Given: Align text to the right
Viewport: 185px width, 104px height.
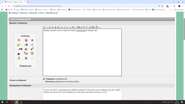Looking at the screenshot, I should coord(67,27).
